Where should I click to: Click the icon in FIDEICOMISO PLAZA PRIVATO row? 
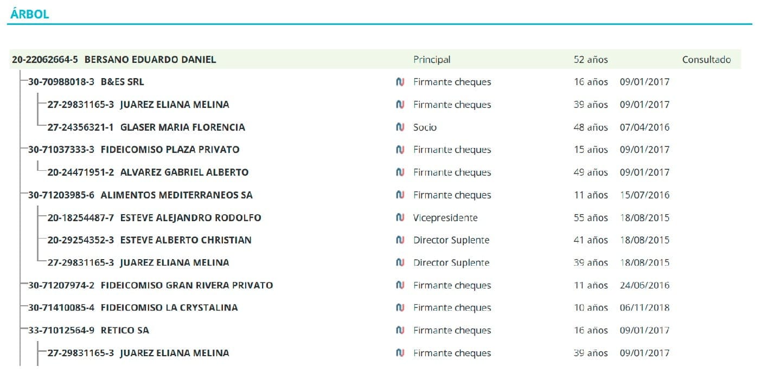[400, 150]
